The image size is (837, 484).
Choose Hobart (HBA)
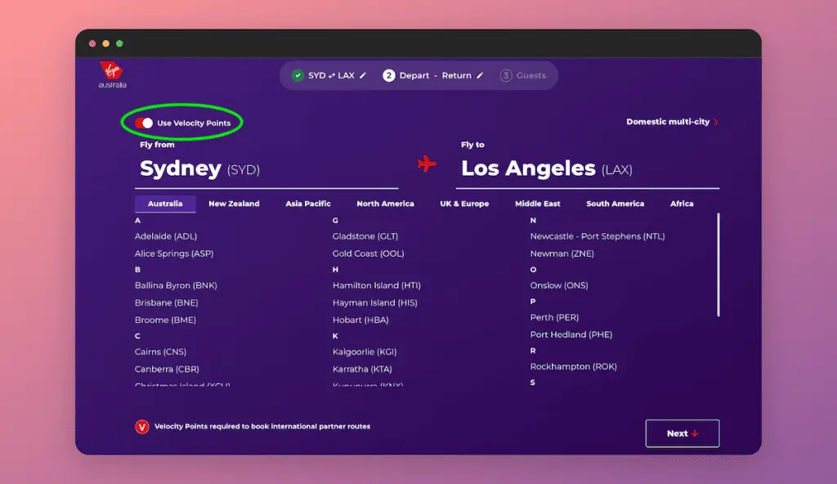(360, 320)
